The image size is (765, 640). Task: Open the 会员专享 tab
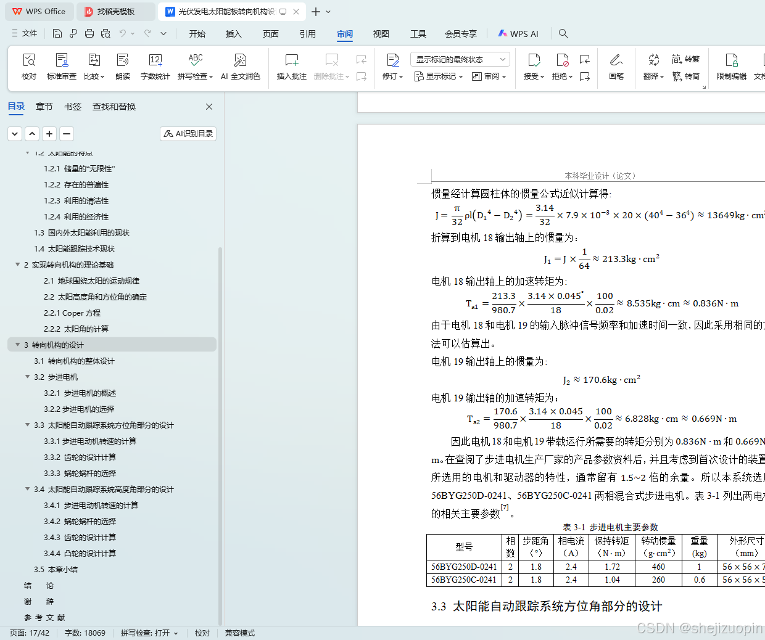pos(461,34)
